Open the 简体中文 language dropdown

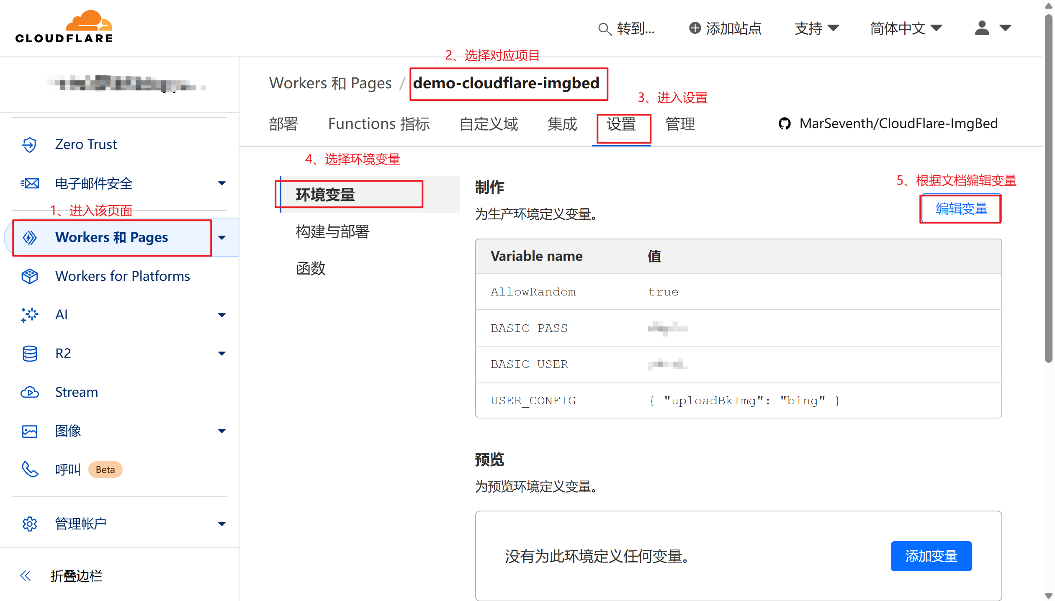click(906, 28)
